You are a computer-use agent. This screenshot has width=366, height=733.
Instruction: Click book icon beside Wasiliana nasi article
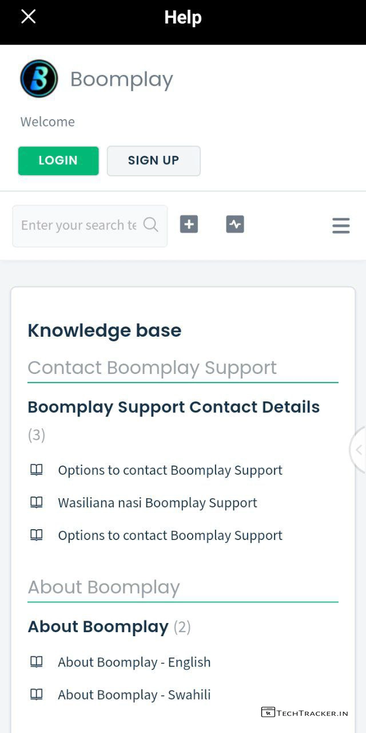click(x=37, y=503)
